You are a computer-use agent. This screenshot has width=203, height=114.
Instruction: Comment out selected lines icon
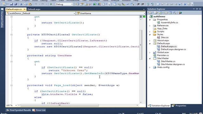[x=148, y=4]
